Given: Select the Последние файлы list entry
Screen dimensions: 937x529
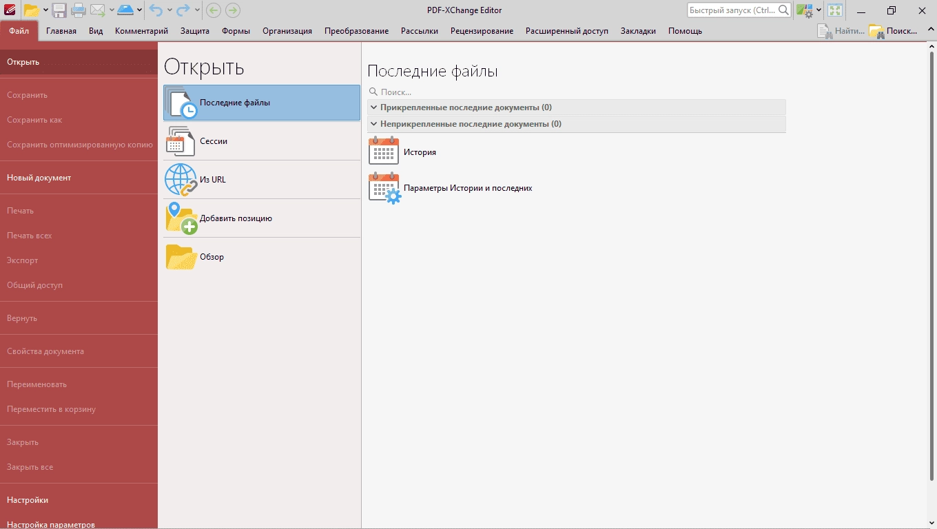Looking at the screenshot, I should click(x=262, y=103).
